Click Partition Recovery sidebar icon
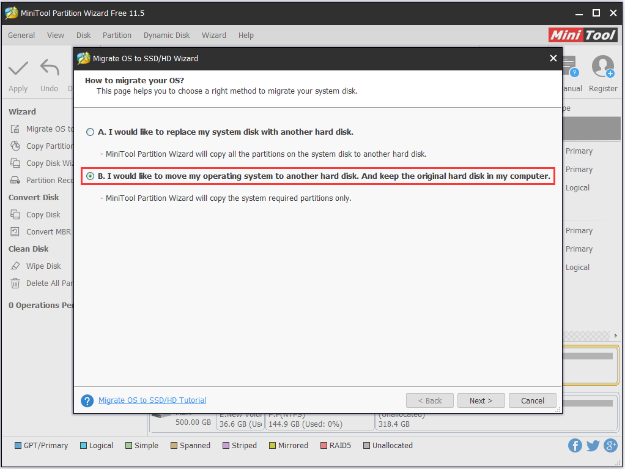This screenshot has height=469, width=625. [x=15, y=181]
